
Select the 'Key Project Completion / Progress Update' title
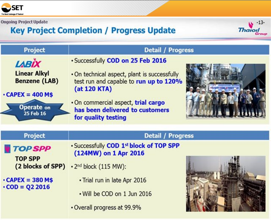93,30
